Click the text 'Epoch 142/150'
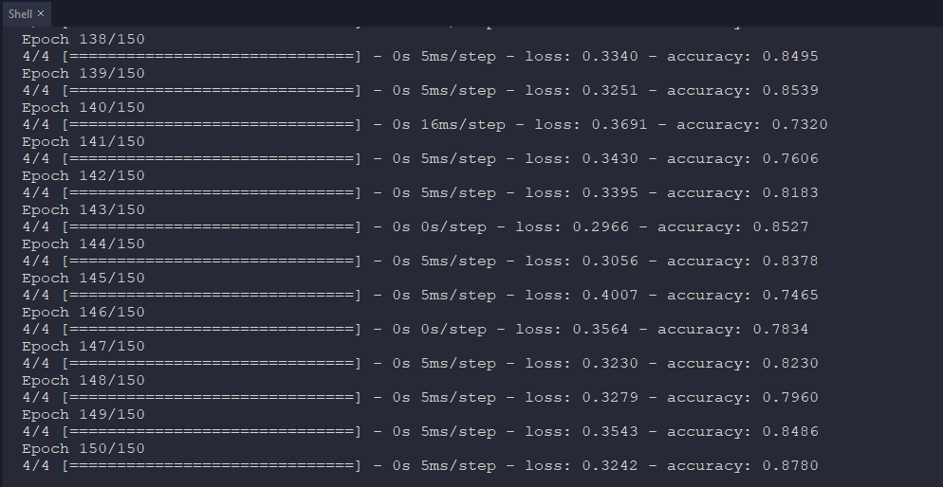The image size is (943, 487). pyautogui.click(x=83, y=176)
